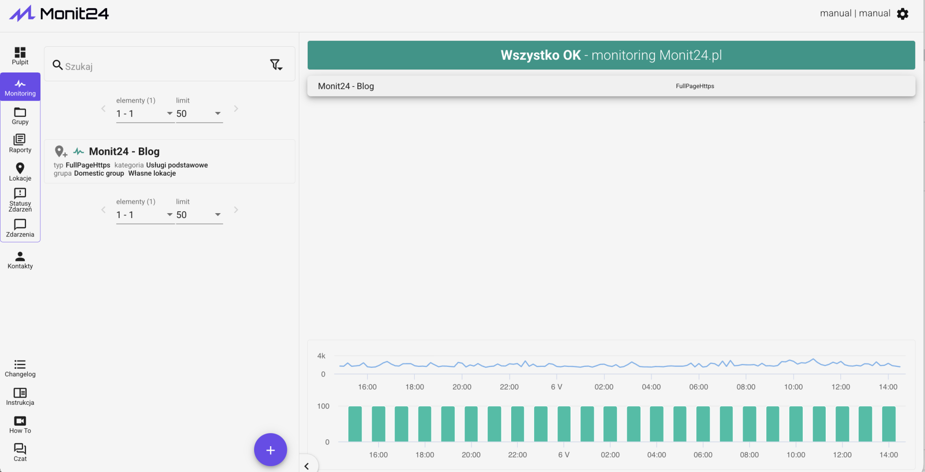Open Kontakty person icon
Image resolution: width=925 pixels, height=472 pixels.
[x=20, y=260]
